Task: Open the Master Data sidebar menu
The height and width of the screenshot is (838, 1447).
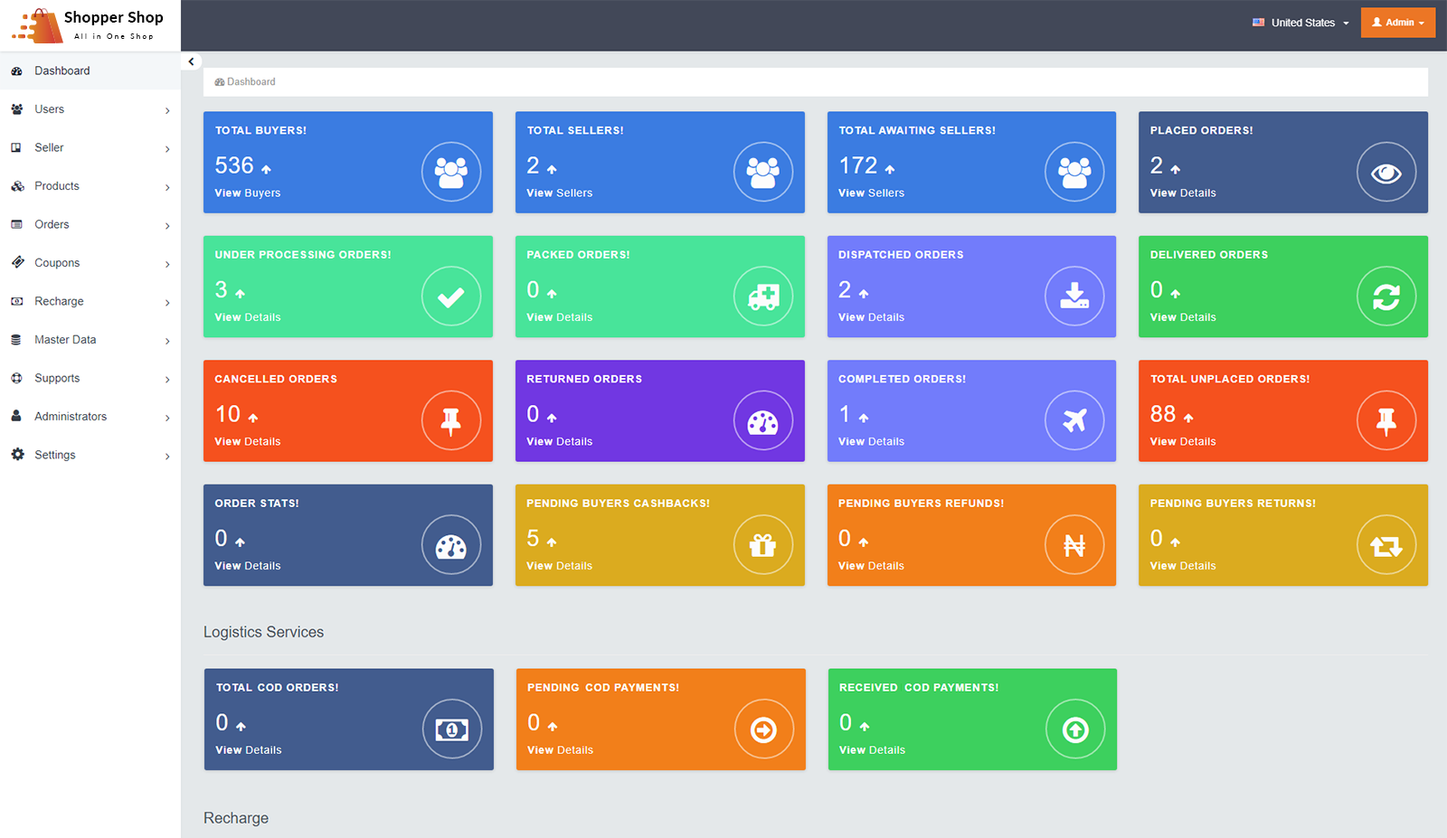Action: (x=90, y=340)
